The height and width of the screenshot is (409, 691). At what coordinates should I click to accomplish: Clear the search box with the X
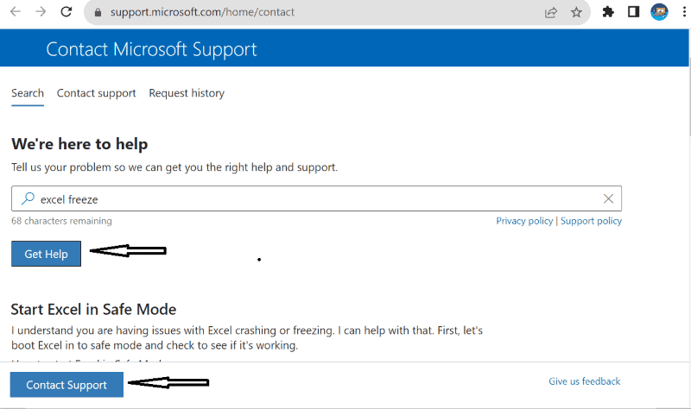point(608,199)
